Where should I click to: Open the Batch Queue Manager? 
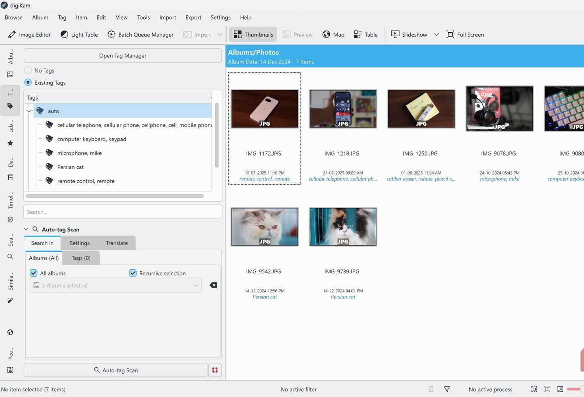[140, 35]
